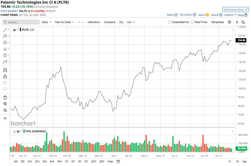This screenshot has height=166, width=251.
Task: Collapse the chart header with double chevron
Action: tap(237, 22)
